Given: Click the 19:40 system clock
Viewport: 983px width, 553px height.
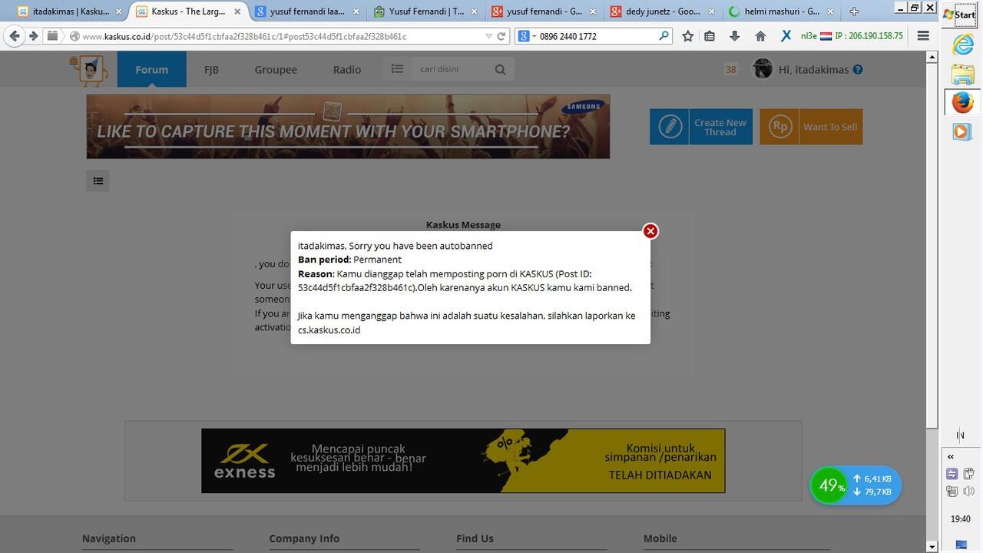Looking at the screenshot, I should point(961,519).
